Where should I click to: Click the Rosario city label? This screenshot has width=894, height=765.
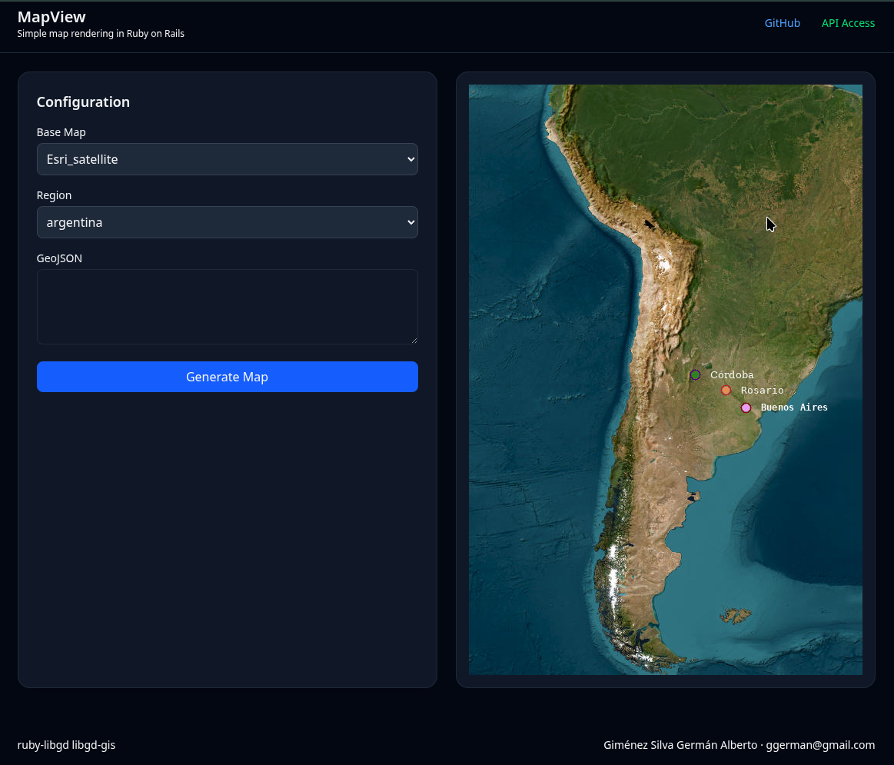click(762, 391)
